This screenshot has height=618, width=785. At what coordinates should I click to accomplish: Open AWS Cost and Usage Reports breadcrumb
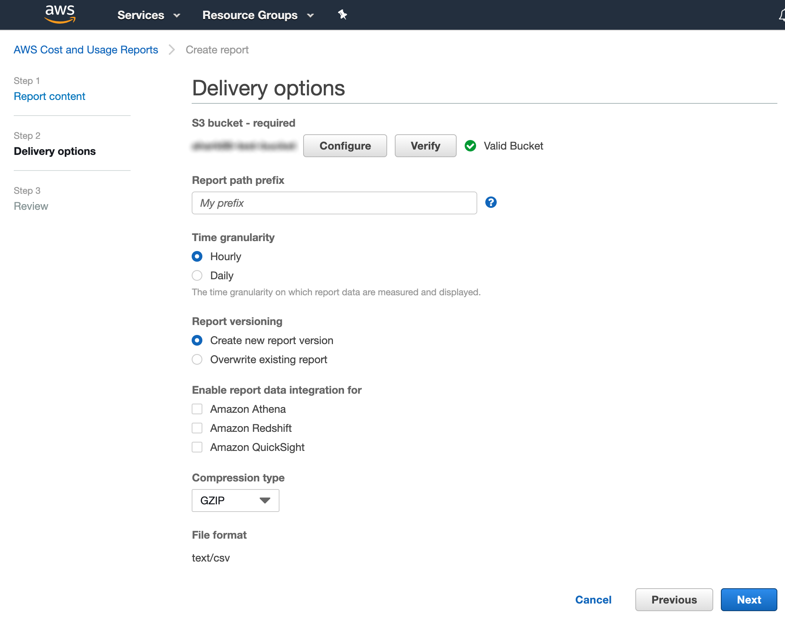pyautogui.click(x=86, y=50)
